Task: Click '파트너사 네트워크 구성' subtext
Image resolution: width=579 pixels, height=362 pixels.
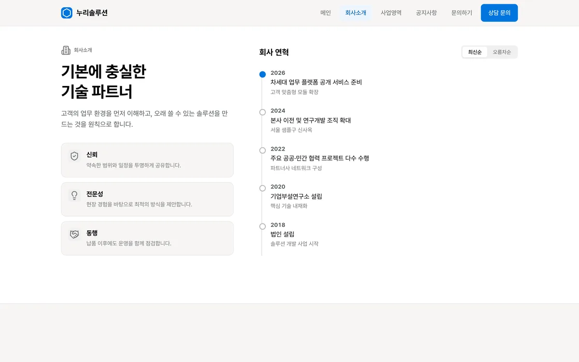Action: tap(296, 168)
